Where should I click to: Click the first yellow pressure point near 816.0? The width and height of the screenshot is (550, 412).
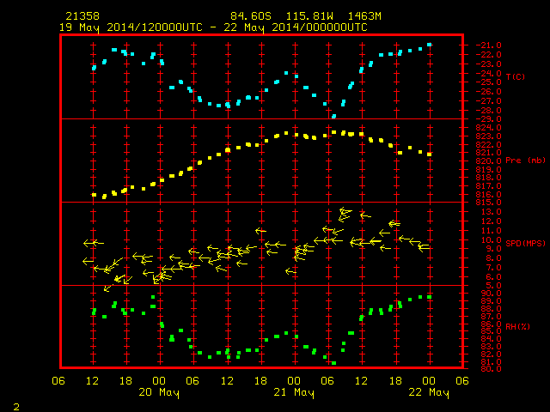pos(94,195)
